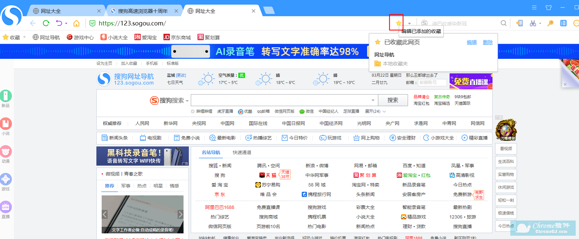Close the corner strawberry ad
The image size is (579, 239).
click(x=565, y=84)
